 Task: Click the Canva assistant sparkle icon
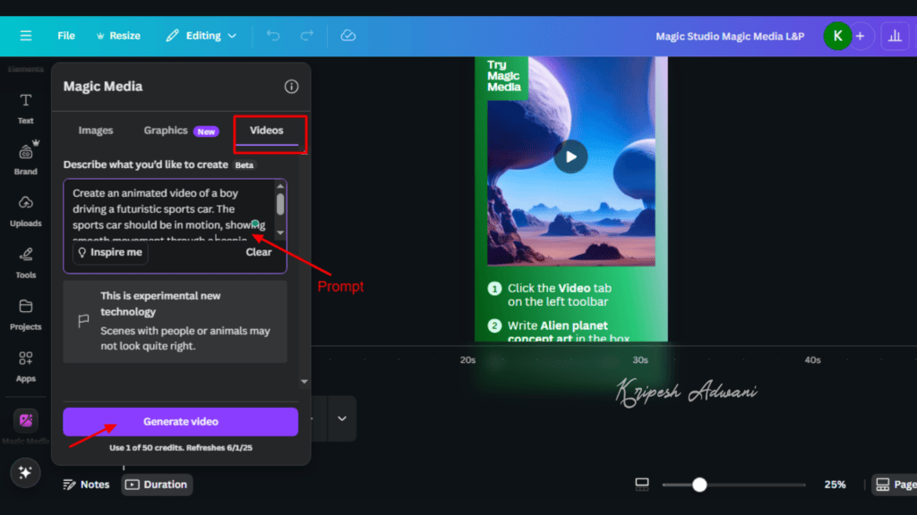pyautogui.click(x=25, y=472)
